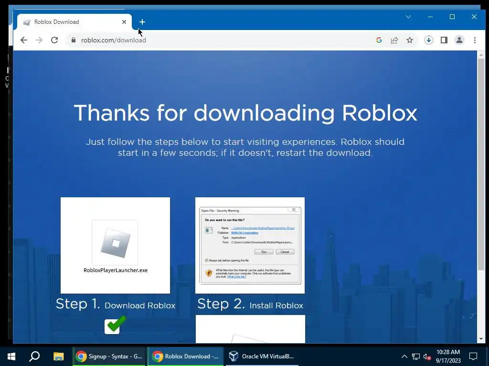Bookmark this tab with the star
The height and width of the screenshot is (366, 489).
410,40
